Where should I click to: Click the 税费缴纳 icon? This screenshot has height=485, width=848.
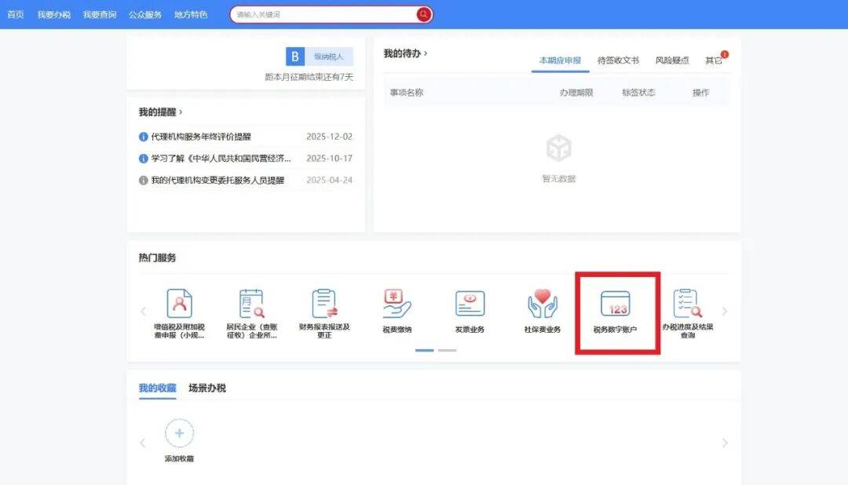397,304
